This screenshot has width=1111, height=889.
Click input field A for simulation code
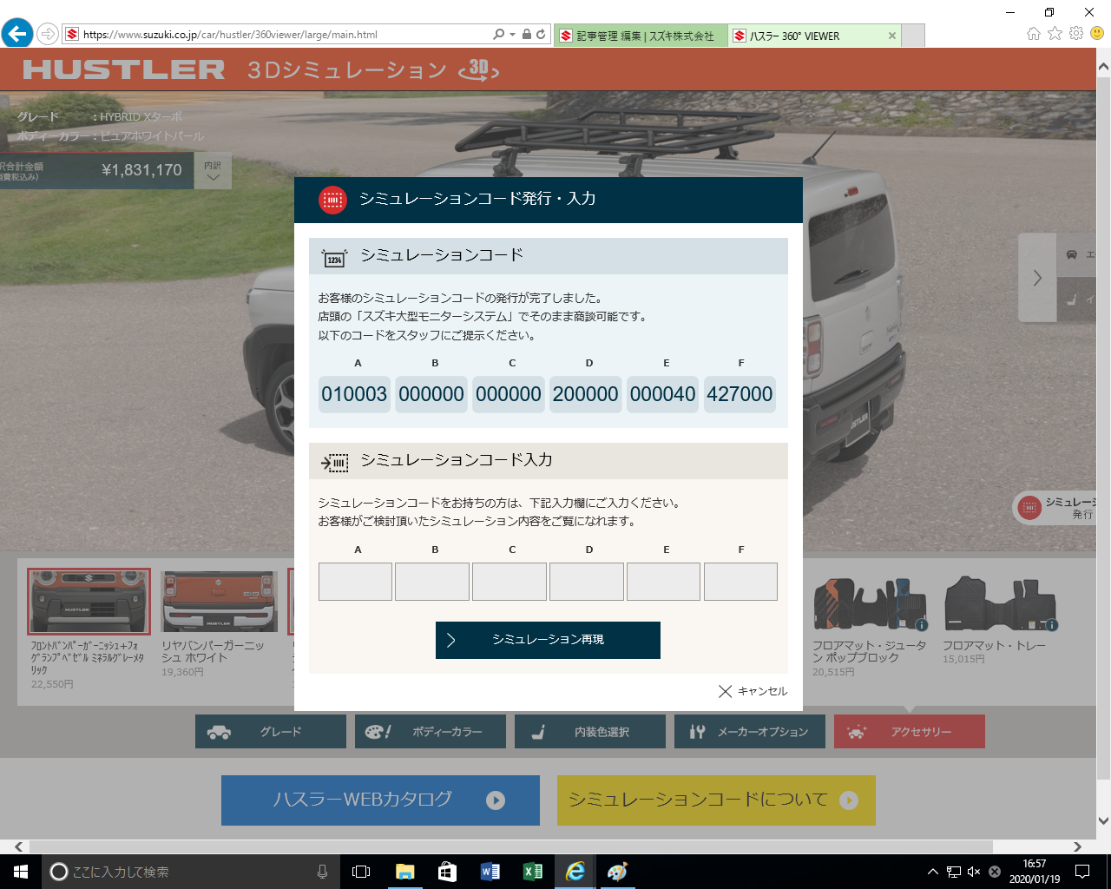(355, 582)
